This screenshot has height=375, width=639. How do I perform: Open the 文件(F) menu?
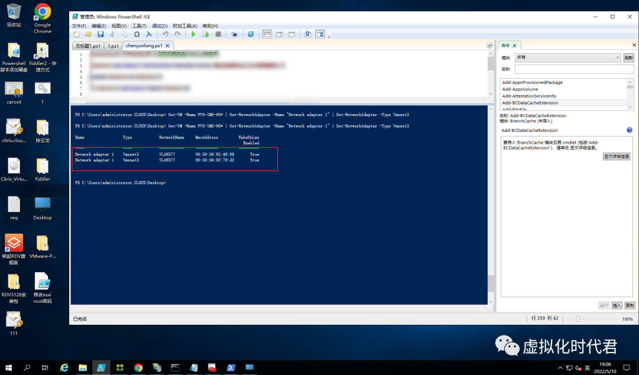[79, 25]
